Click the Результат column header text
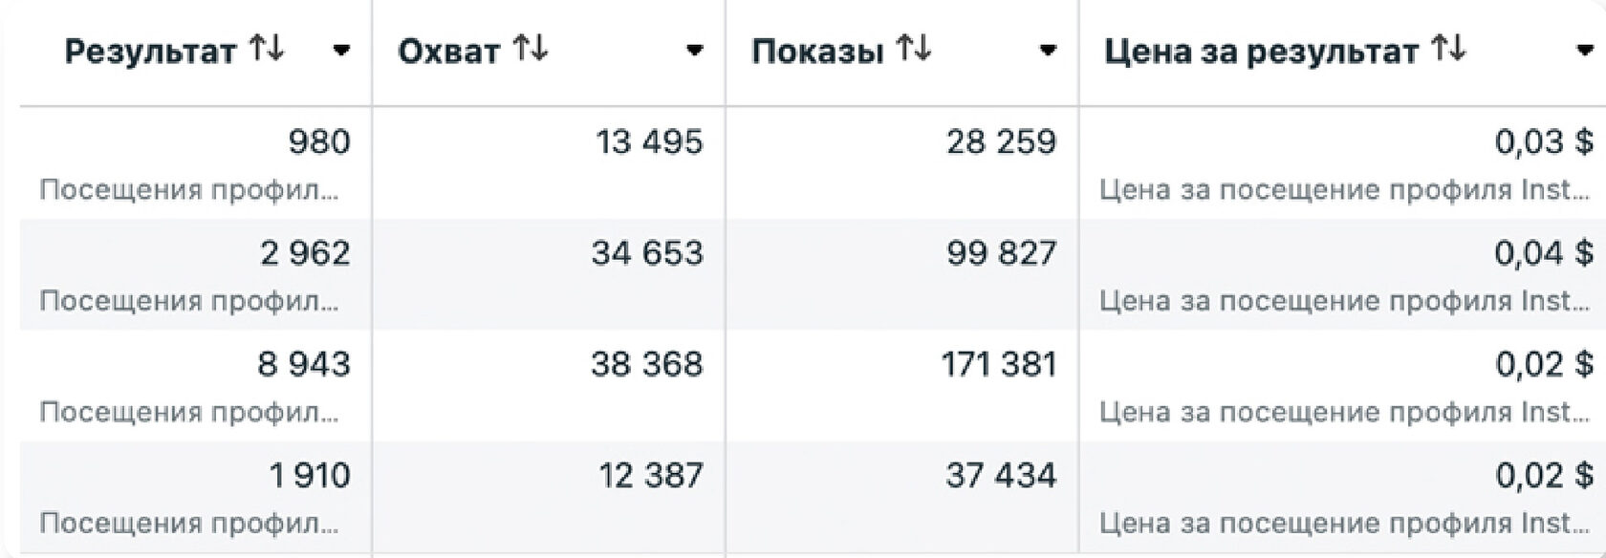Viewport: 1606px width, 558px height. point(150,52)
